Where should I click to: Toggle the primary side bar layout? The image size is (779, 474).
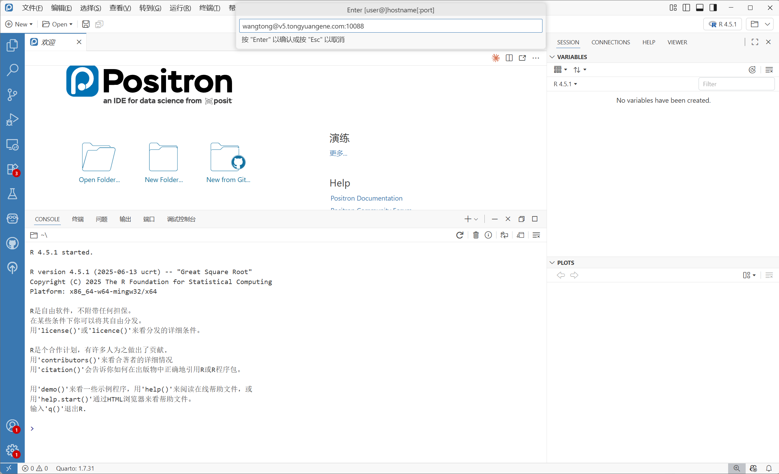pos(687,8)
